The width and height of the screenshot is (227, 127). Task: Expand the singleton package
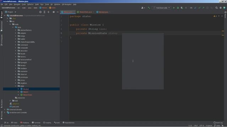pyautogui.click(x=16, y=83)
